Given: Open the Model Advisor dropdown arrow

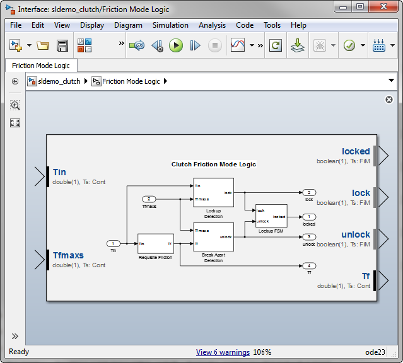Looking at the screenshot, I should coord(363,45).
